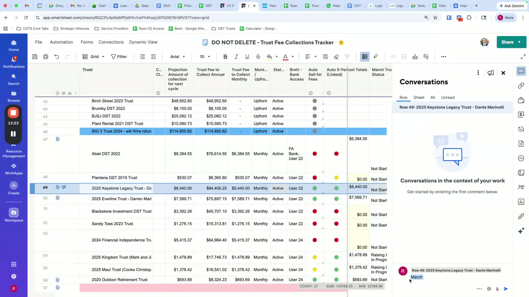Click the green Share button

507,42
